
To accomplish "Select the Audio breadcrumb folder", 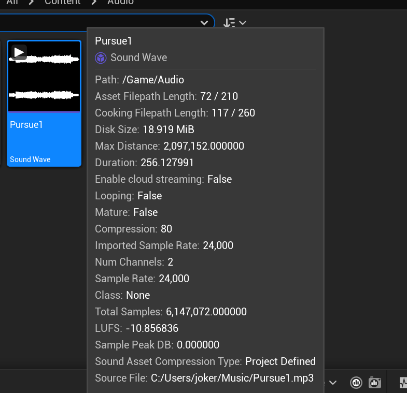I will pyautogui.click(x=120, y=2).
